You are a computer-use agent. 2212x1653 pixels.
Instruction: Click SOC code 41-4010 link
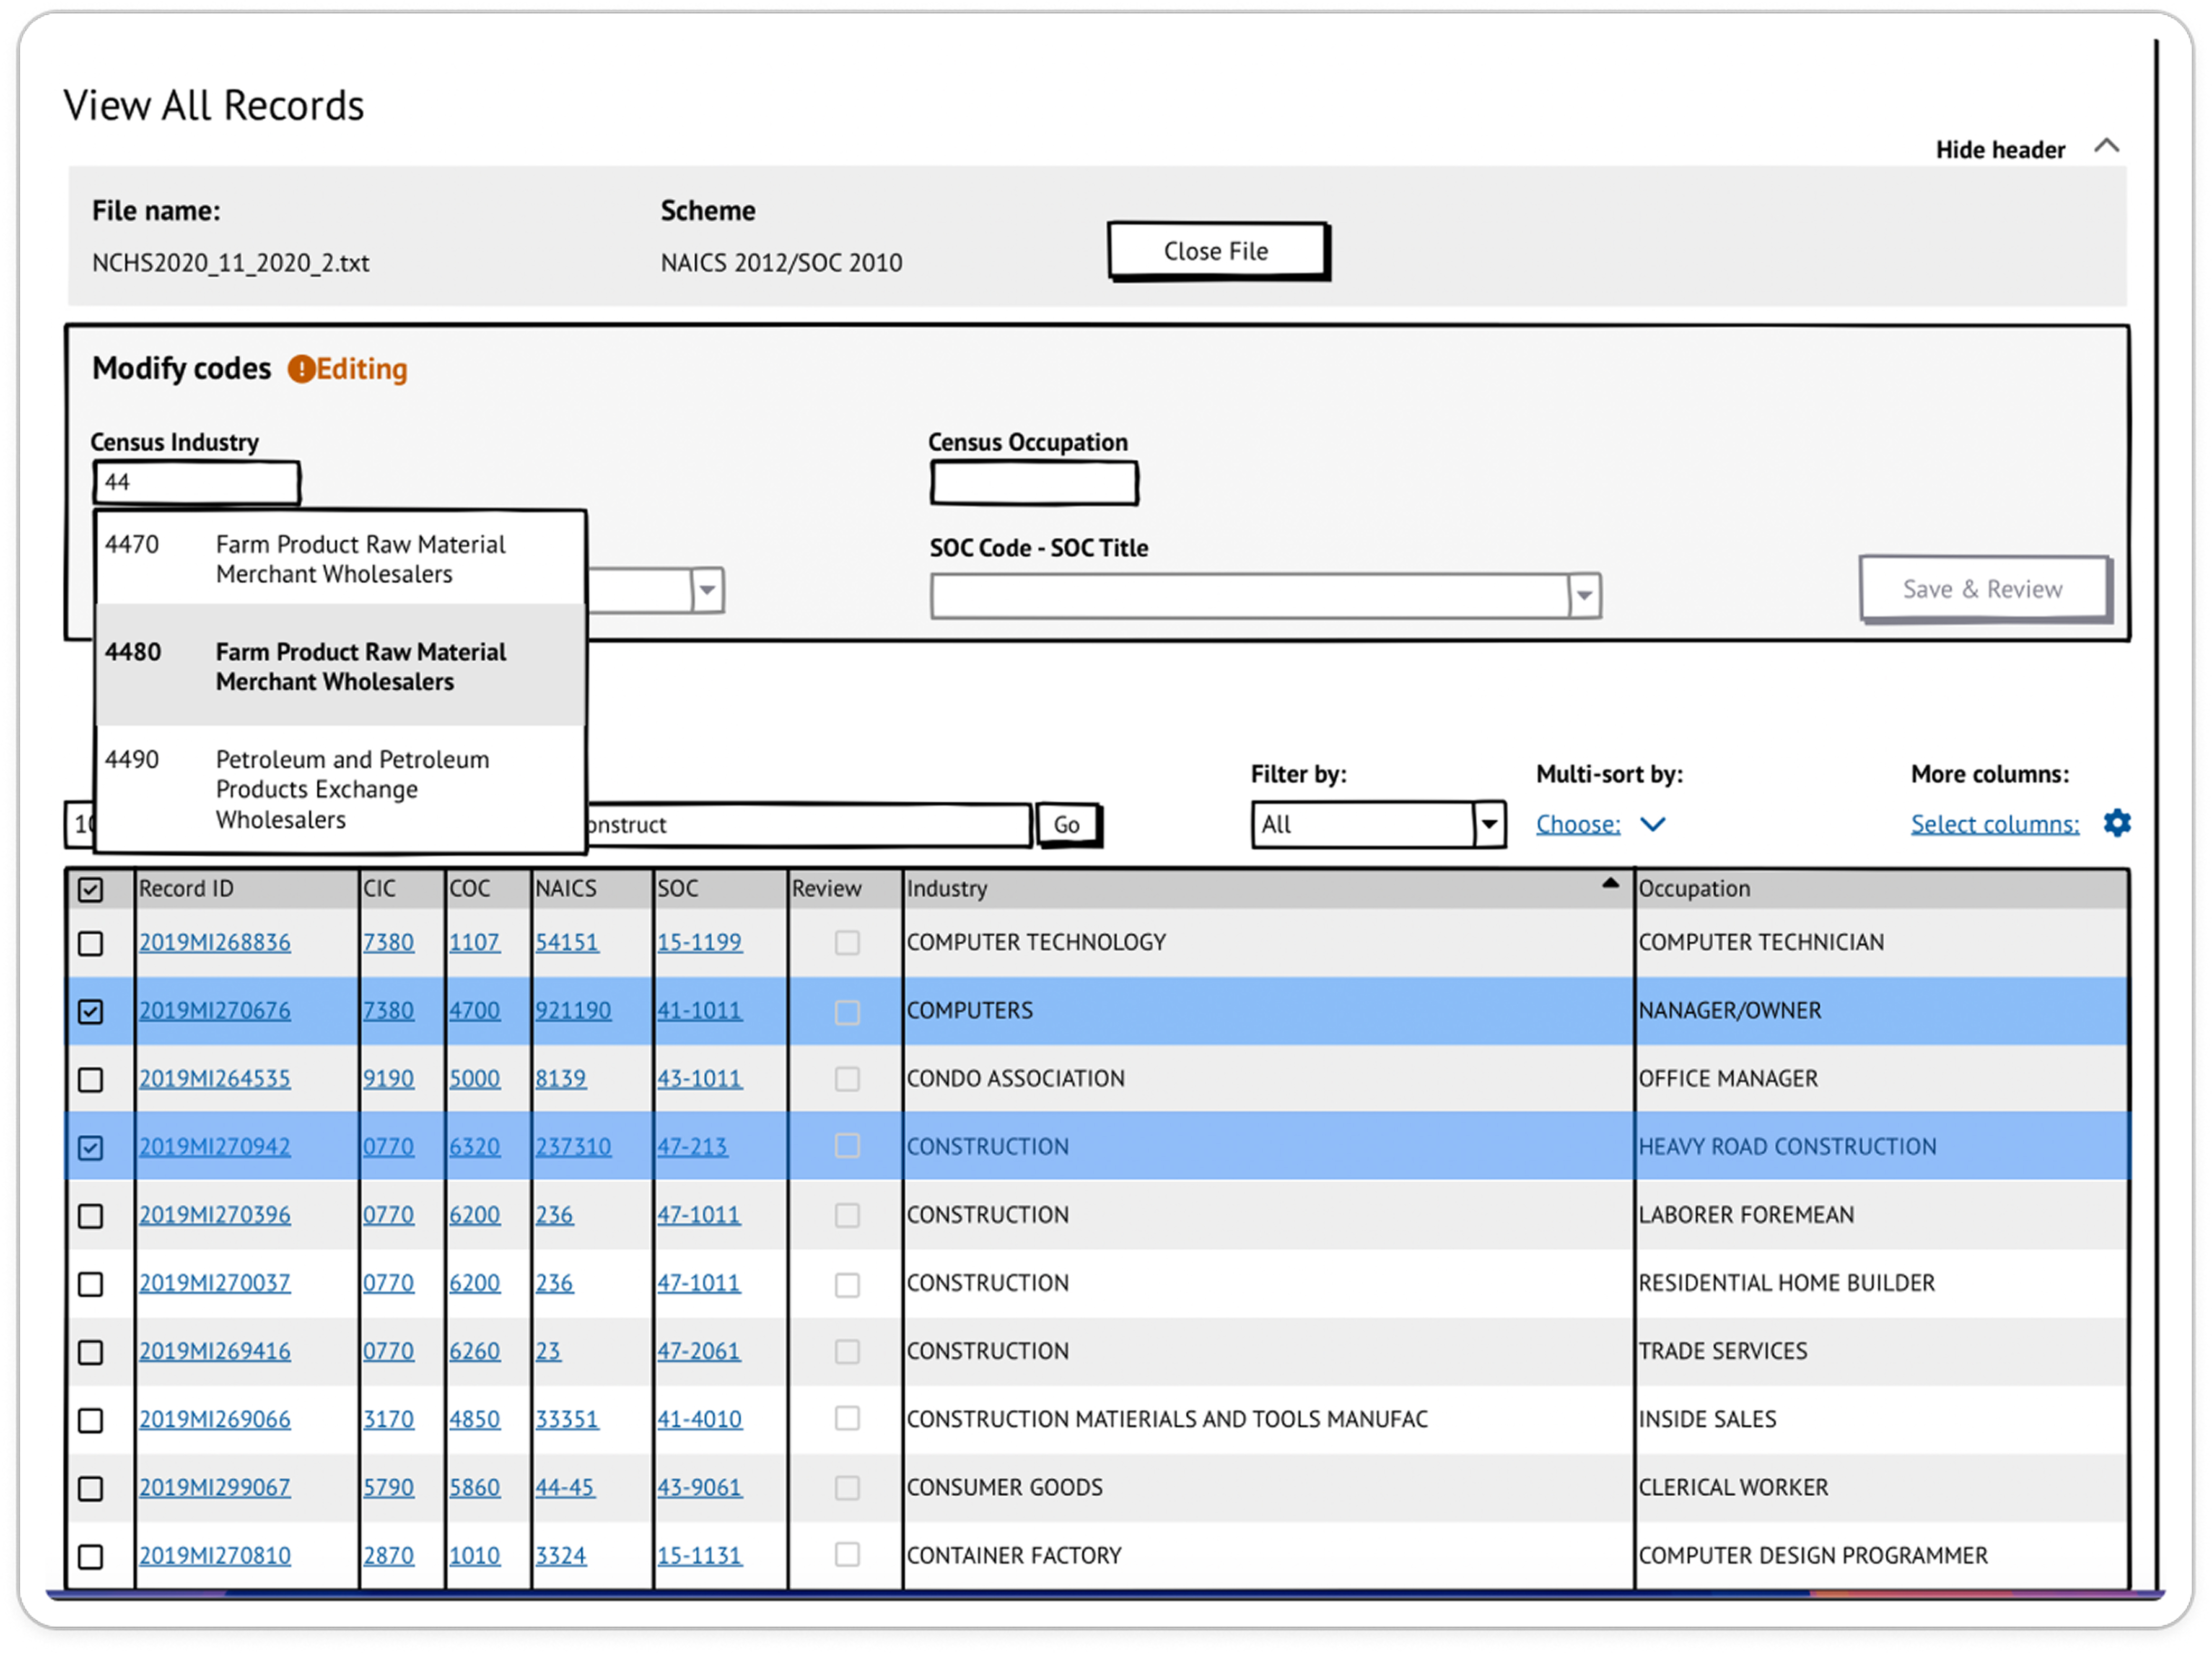699,1420
